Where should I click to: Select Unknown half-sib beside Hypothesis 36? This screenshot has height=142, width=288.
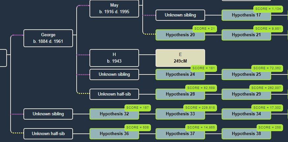click(48, 134)
